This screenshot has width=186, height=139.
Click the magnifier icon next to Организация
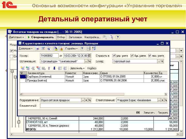pos(90,61)
